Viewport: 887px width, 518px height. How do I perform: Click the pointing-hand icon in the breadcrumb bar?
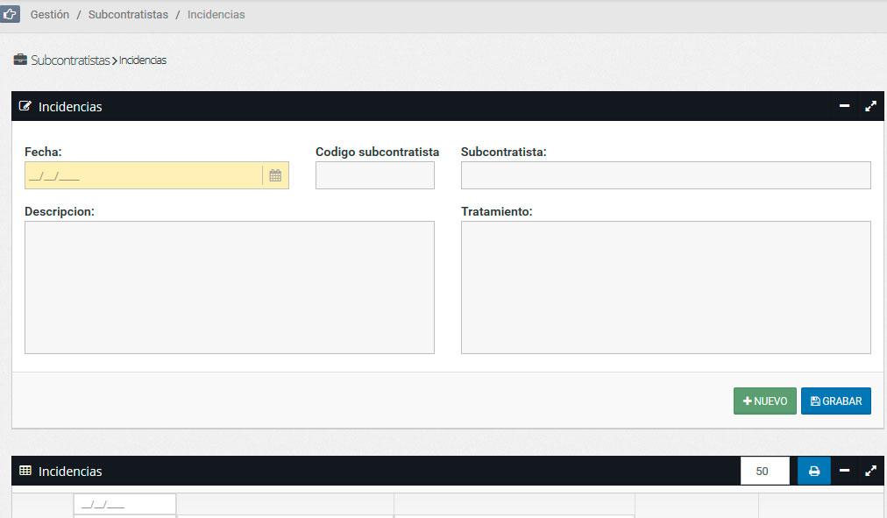(10, 14)
